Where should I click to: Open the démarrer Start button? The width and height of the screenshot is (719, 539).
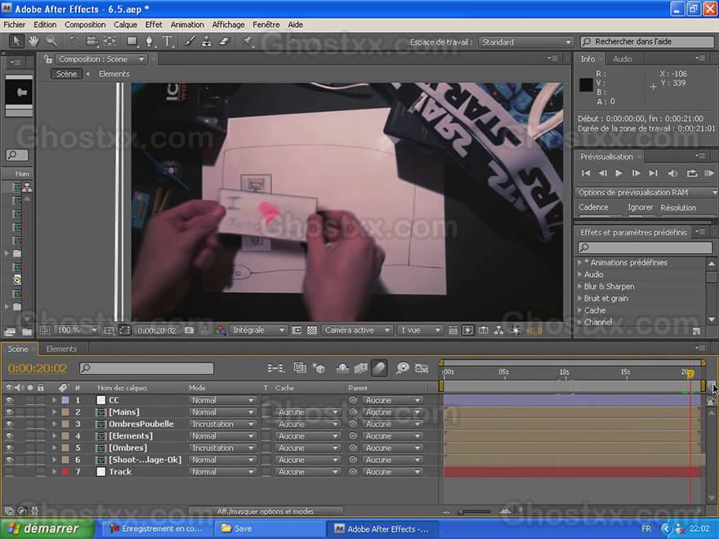(x=46, y=529)
